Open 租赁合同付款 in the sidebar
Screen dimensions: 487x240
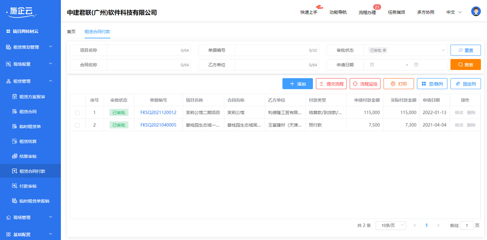coord(30,171)
